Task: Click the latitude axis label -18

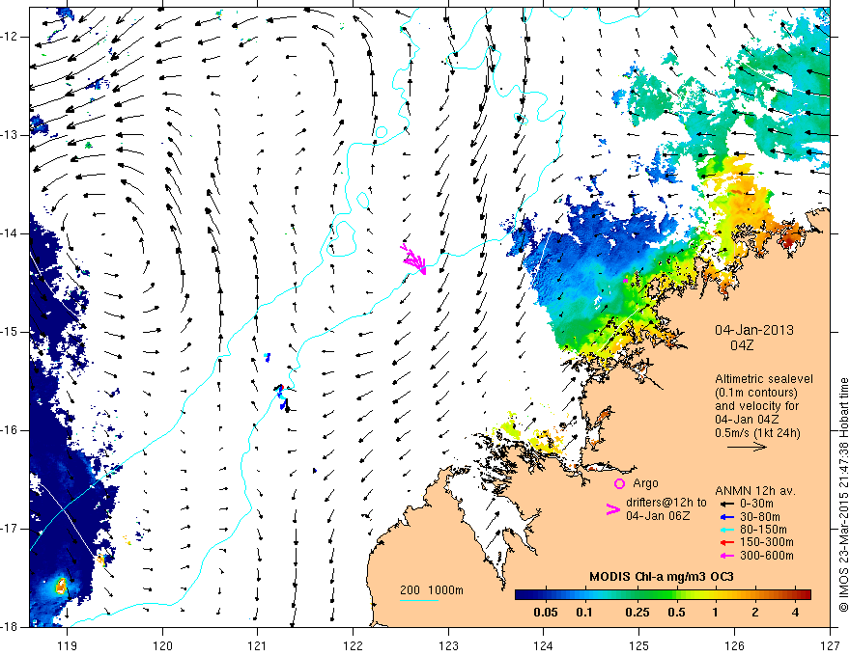Action: click(10, 627)
